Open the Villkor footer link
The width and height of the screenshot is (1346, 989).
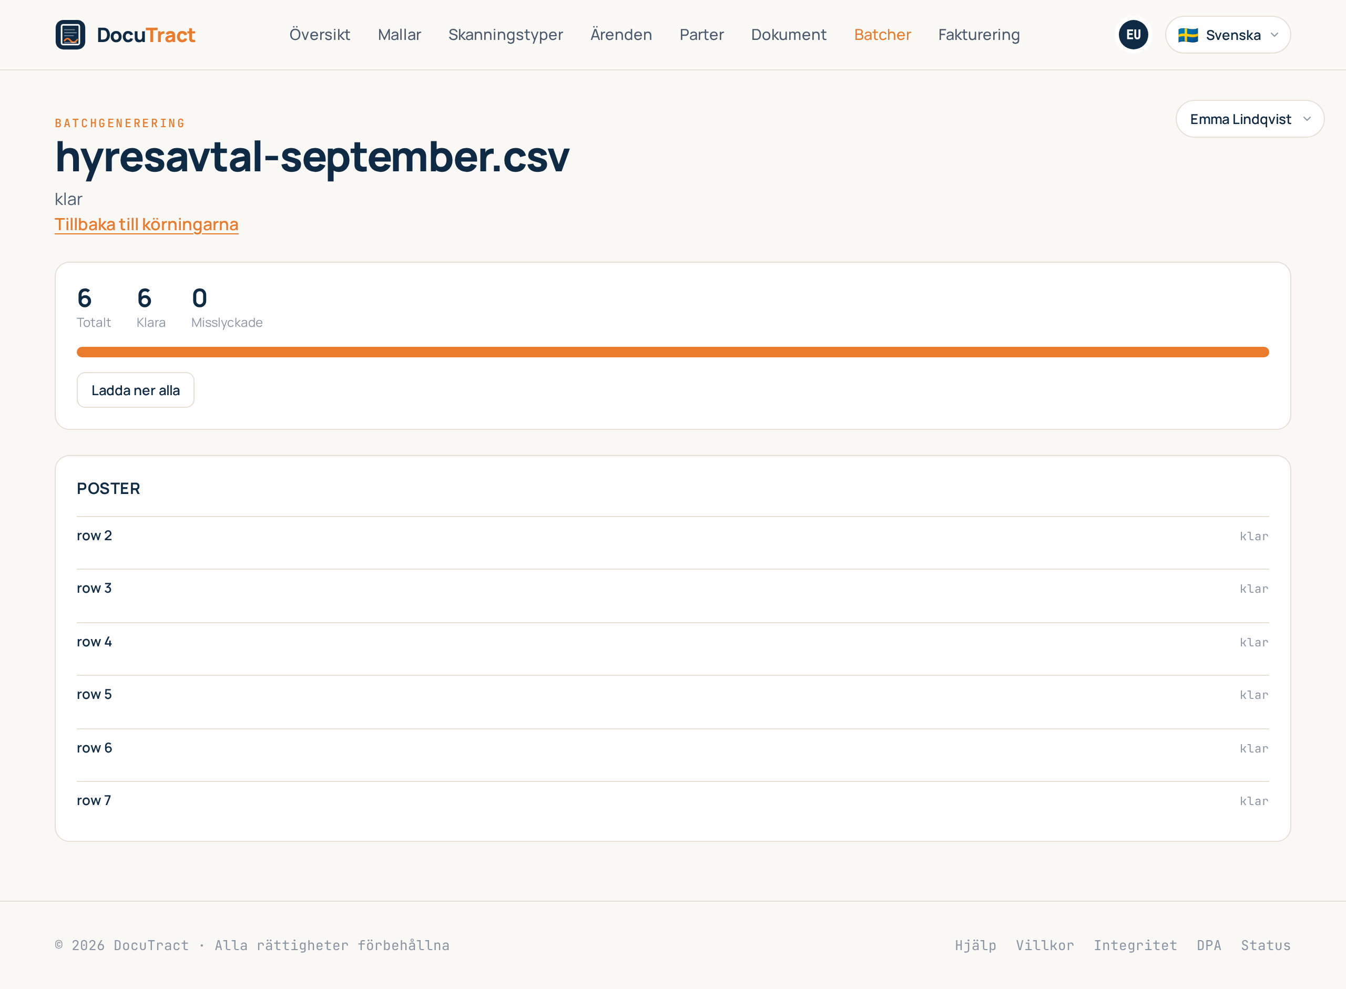click(1045, 945)
